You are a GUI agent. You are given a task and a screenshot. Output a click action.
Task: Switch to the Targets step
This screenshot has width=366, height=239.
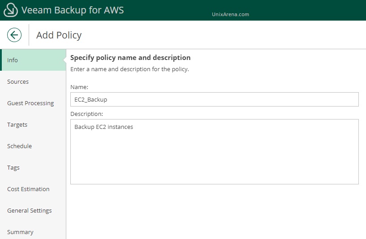(33, 124)
